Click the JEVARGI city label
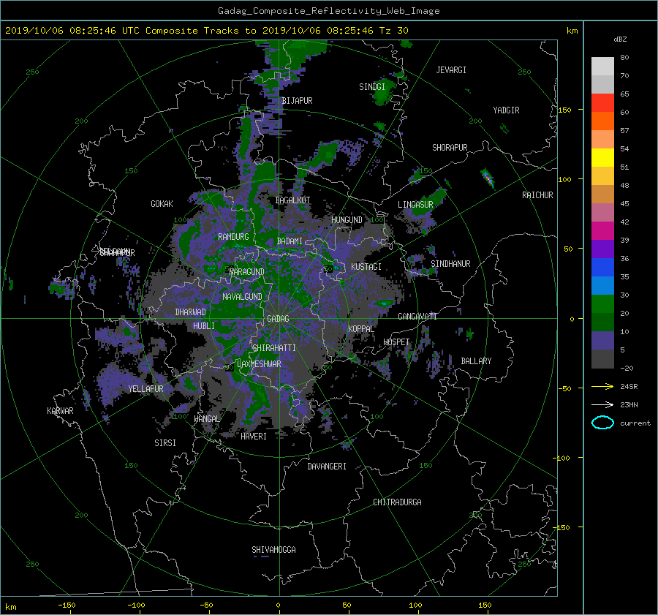 (451, 70)
